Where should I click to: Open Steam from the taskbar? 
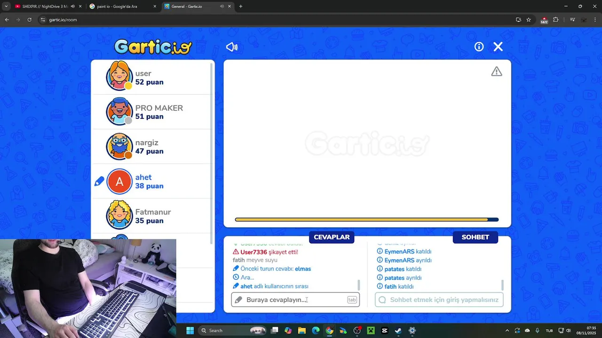[x=398, y=330]
